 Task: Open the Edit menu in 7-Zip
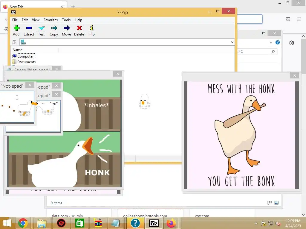point(25,20)
